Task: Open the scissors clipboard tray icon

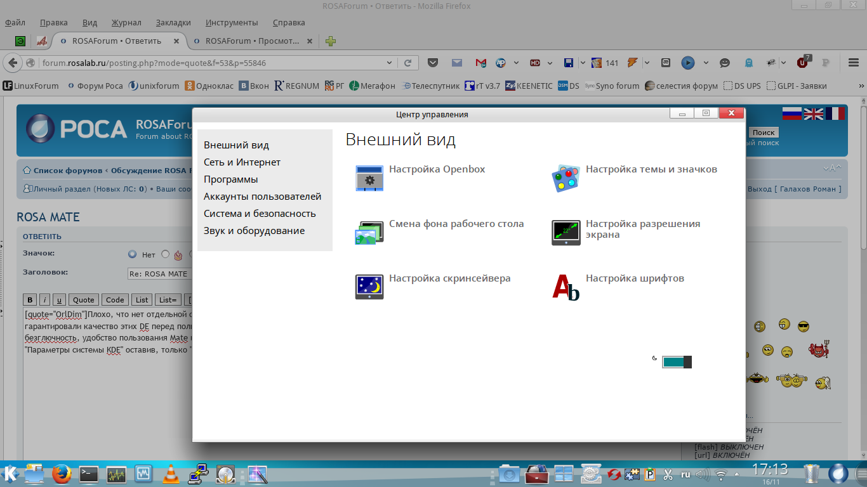Action: [x=668, y=474]
